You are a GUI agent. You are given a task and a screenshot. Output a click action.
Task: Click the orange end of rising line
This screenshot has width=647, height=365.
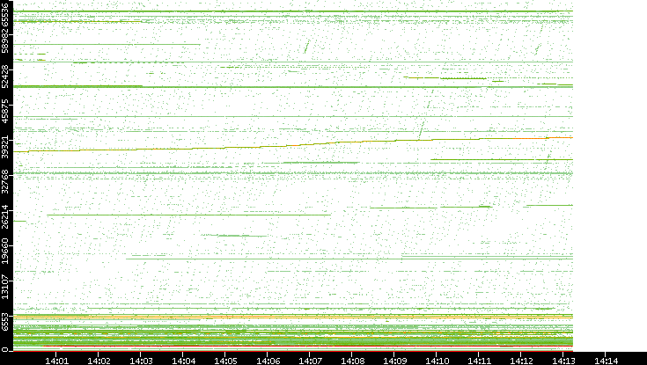click(x=560, y=137)
